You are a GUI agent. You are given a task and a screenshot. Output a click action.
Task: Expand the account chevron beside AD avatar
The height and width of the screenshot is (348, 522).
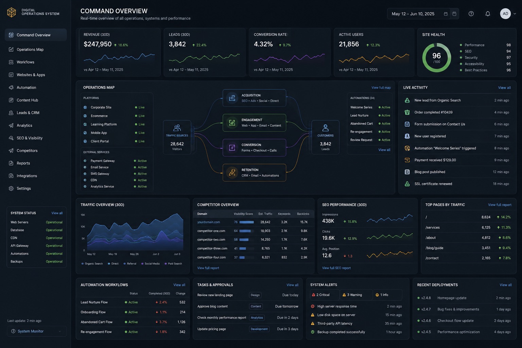click(515, 14)
